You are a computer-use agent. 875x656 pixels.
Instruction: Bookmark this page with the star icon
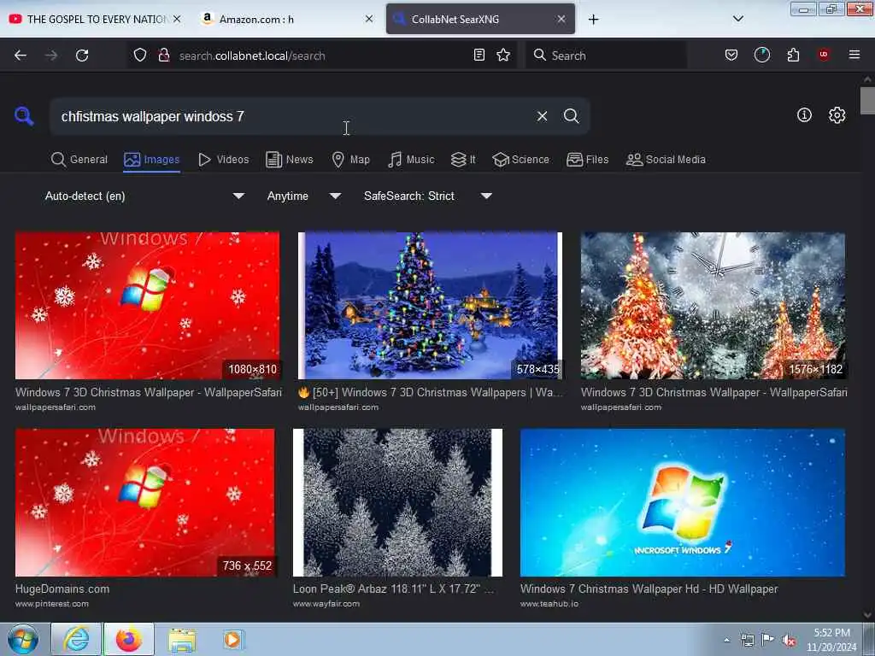coord(503,56)
